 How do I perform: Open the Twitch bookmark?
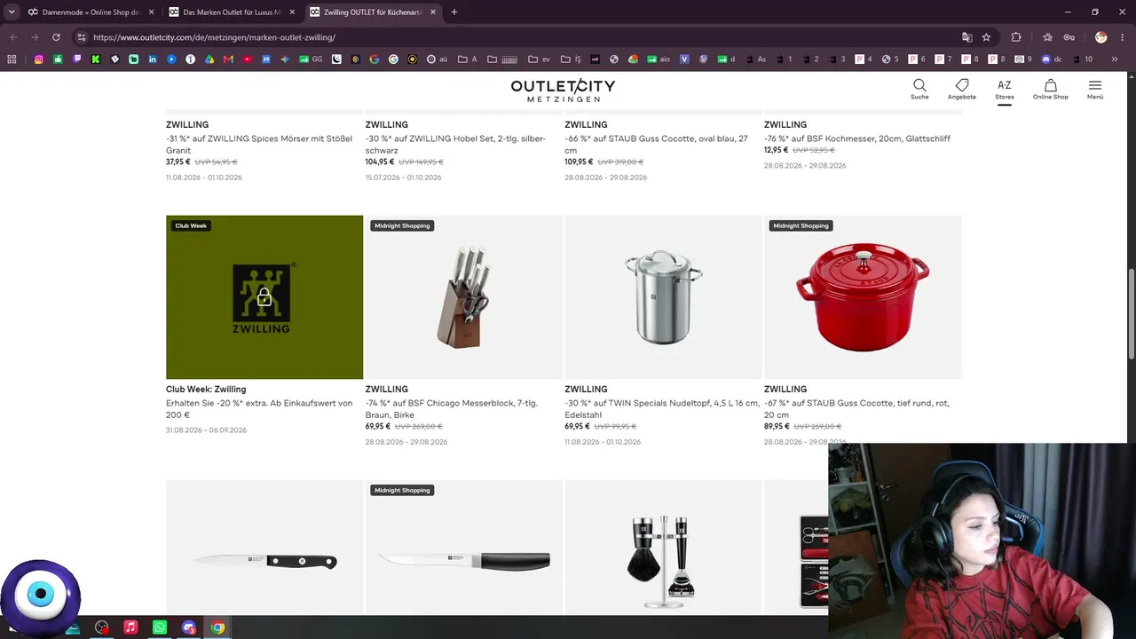coord(77,59)
